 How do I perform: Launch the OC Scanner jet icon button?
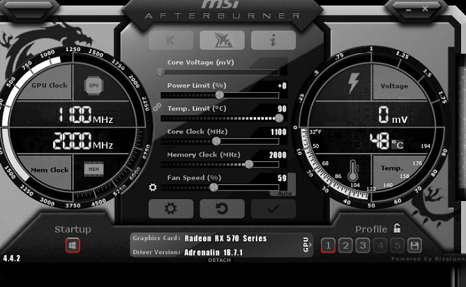[222, 40]
